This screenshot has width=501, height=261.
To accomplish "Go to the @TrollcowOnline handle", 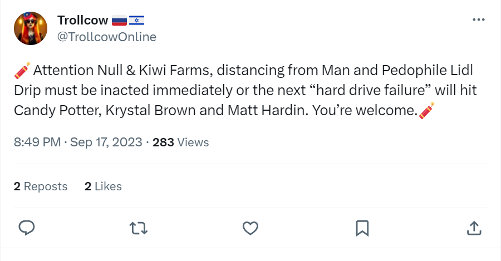I will point(107,37).
